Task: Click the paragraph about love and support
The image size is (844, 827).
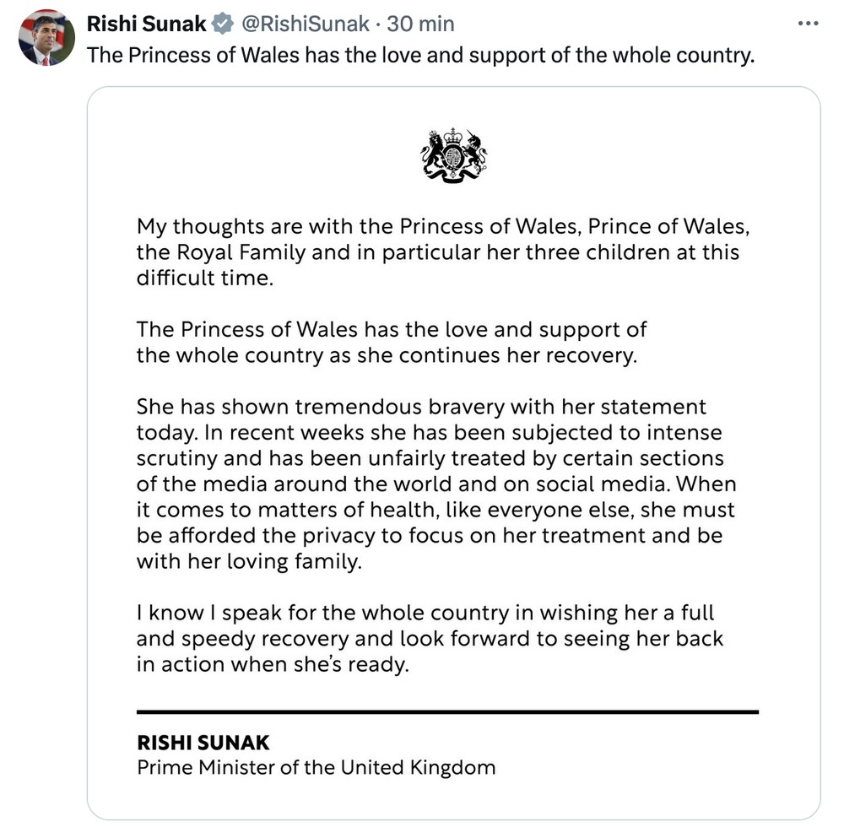Action: [x=388, y=342]
